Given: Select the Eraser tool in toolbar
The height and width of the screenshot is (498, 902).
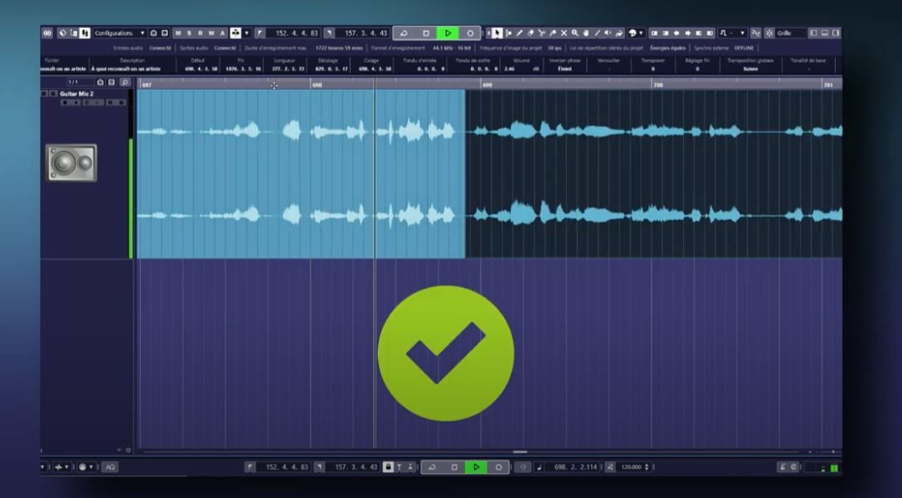Looking at the screenshot, I should point(531,33).
